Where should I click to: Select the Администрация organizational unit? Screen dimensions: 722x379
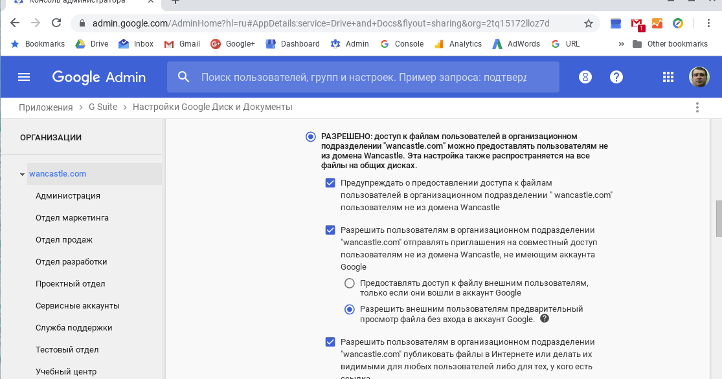pos(68,195)
